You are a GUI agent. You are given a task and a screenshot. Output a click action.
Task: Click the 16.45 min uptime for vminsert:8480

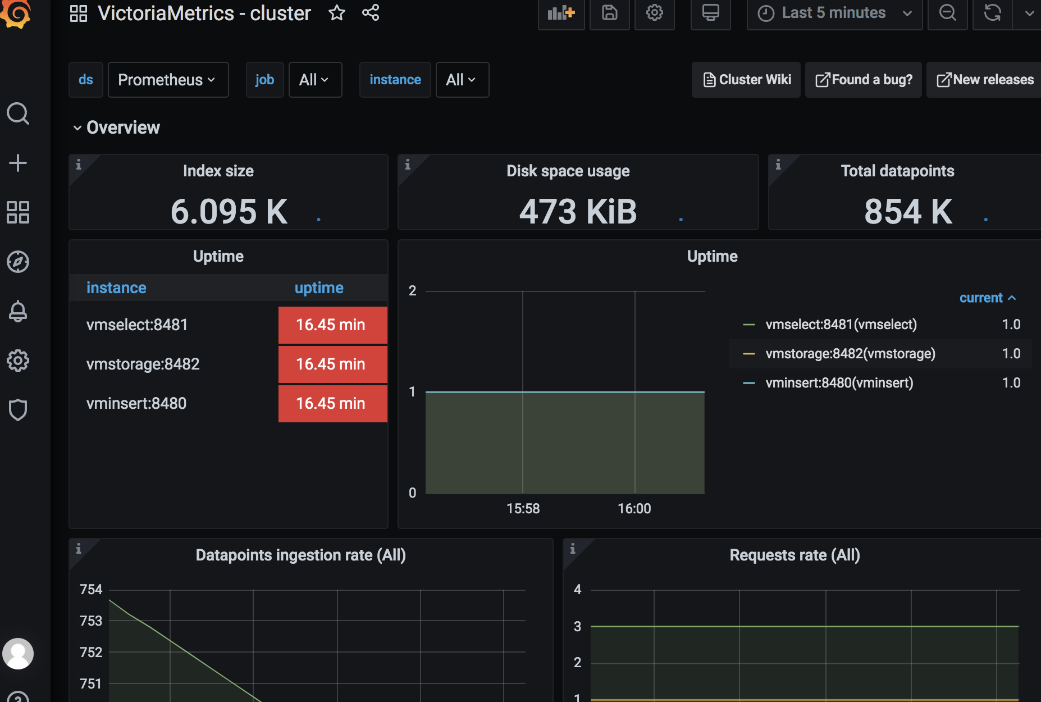332,403
